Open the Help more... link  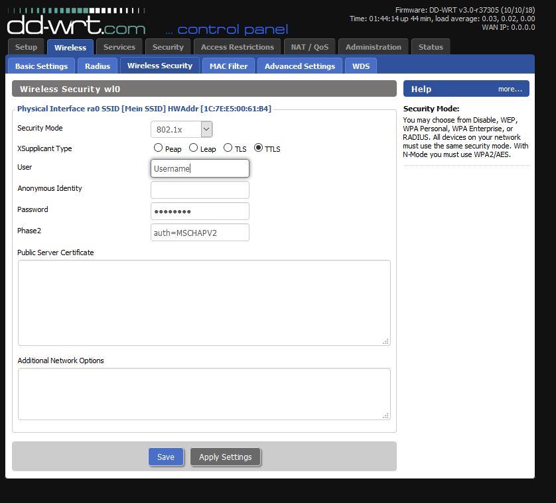pyautogui.click(x=510, y=89)
